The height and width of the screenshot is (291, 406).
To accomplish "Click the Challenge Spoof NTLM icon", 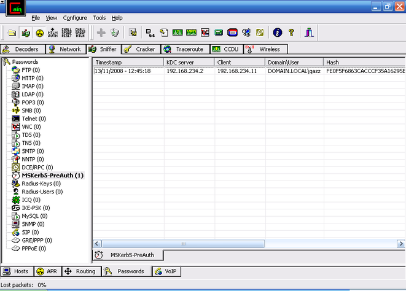I will point(80,33).
